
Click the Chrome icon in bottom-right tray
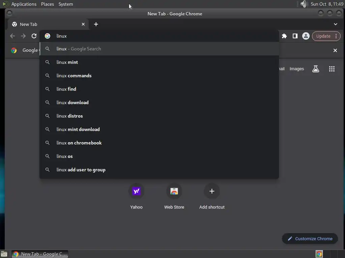pos(319,254)
